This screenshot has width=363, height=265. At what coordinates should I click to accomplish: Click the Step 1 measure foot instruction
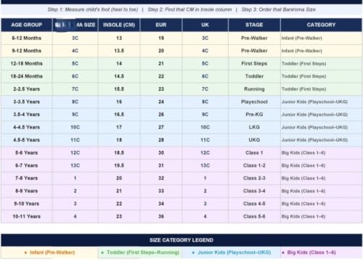[x=93, y=9]
